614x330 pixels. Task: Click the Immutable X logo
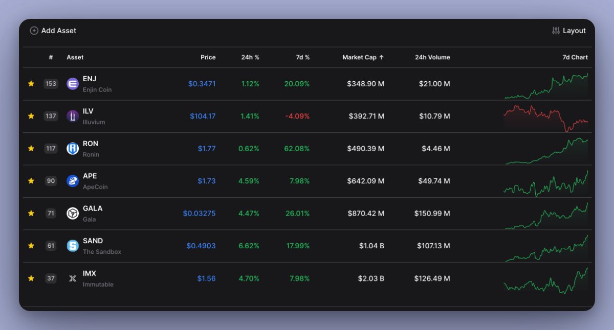pyautogui.click(x=72, y=278)
